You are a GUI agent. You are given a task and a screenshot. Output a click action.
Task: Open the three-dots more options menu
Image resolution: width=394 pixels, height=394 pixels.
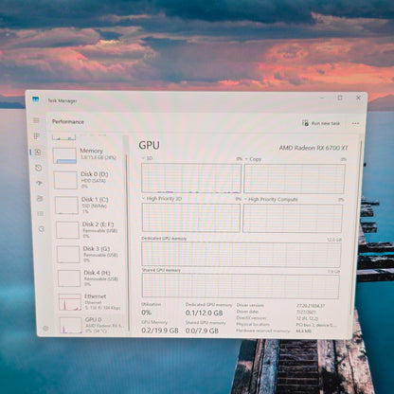click(x=355, y=123)
